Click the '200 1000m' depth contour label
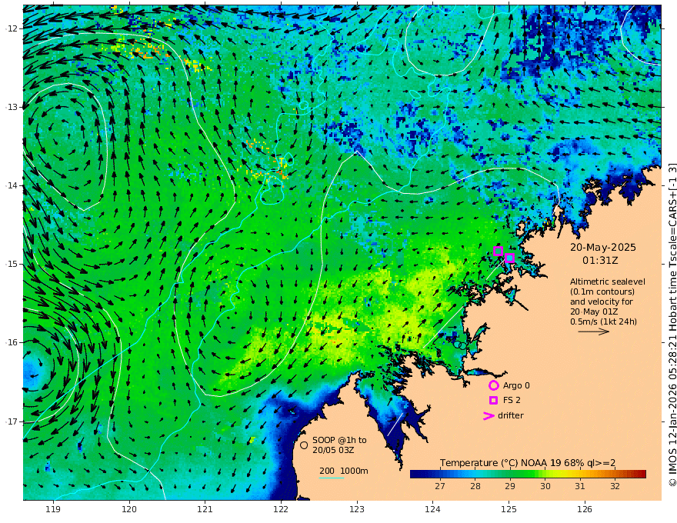The image size is (677, 523). [x=344, y=471]
